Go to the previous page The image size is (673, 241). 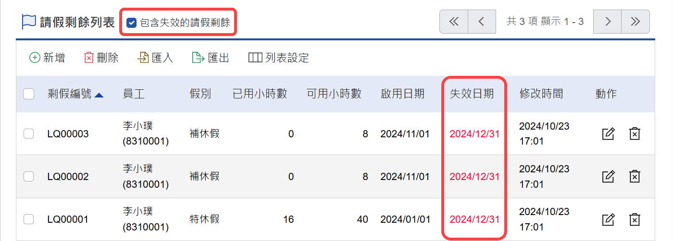tap(481, 22)
